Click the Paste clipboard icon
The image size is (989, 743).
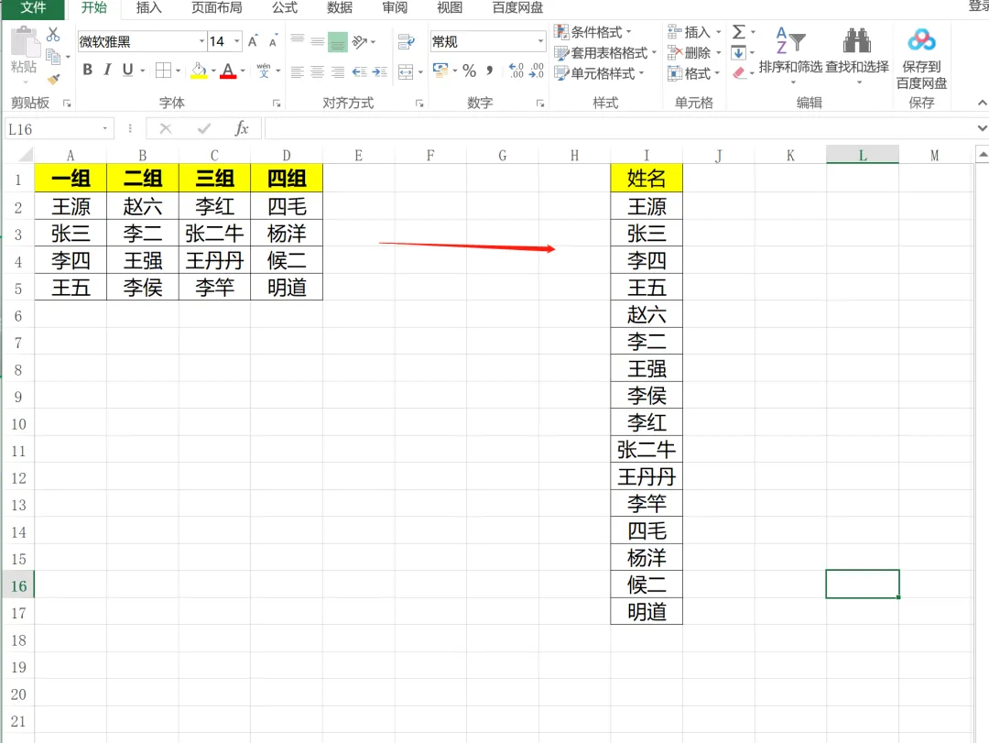pyautogui.click(x=24, y=42)
